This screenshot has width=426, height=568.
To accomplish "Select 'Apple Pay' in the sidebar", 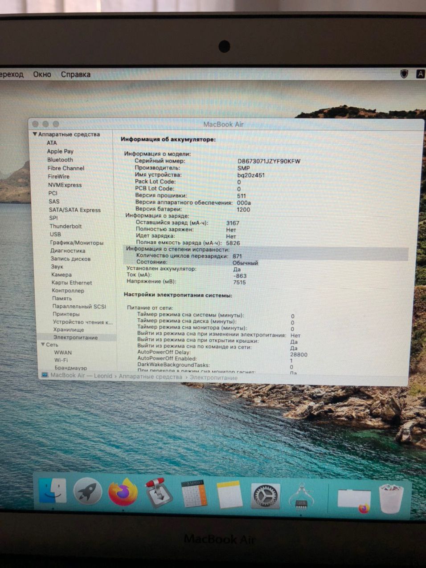I will [x=60, y=151].
